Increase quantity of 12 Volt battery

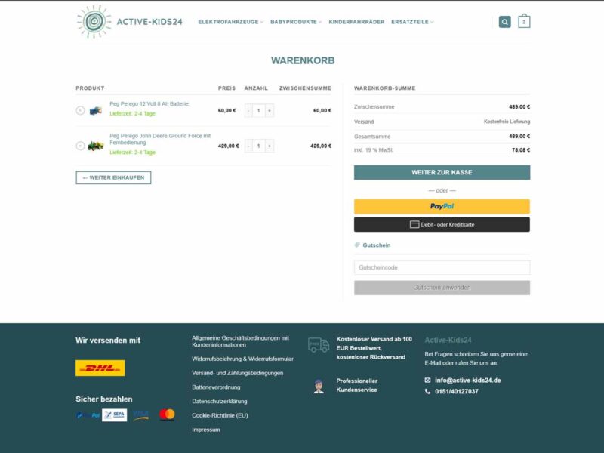tap(270, 110)
